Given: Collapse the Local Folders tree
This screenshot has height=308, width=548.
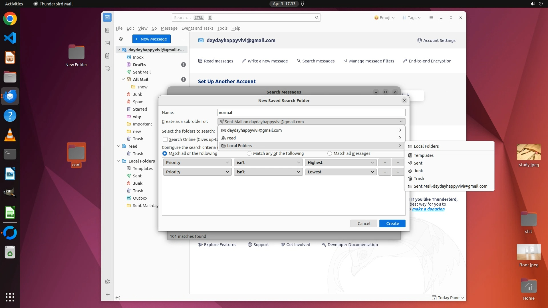Looking at the screenshot, I should coord(119,161).
